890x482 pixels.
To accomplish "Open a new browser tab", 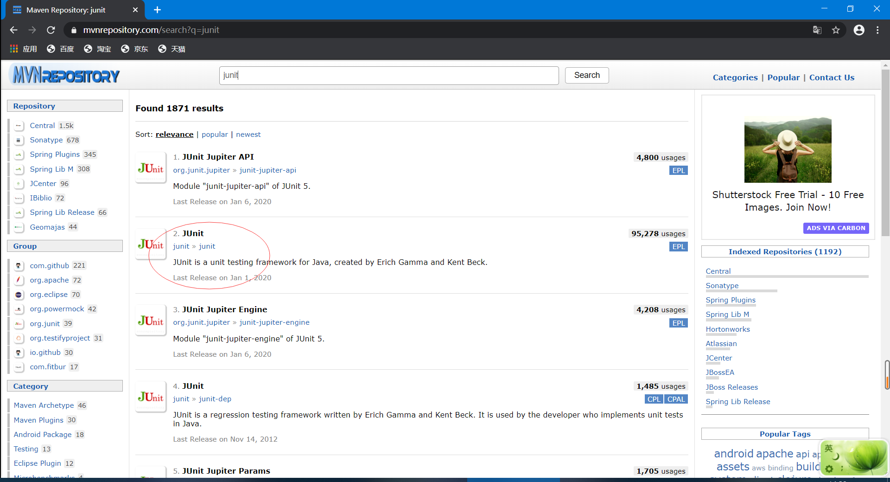I will (157, 10).
